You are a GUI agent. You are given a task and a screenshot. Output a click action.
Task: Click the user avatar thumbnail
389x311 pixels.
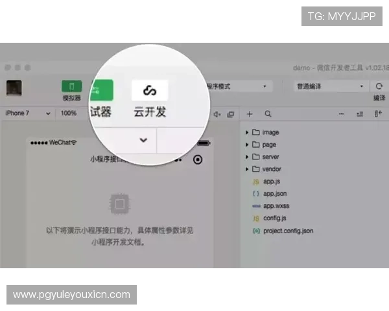(14, 88)
